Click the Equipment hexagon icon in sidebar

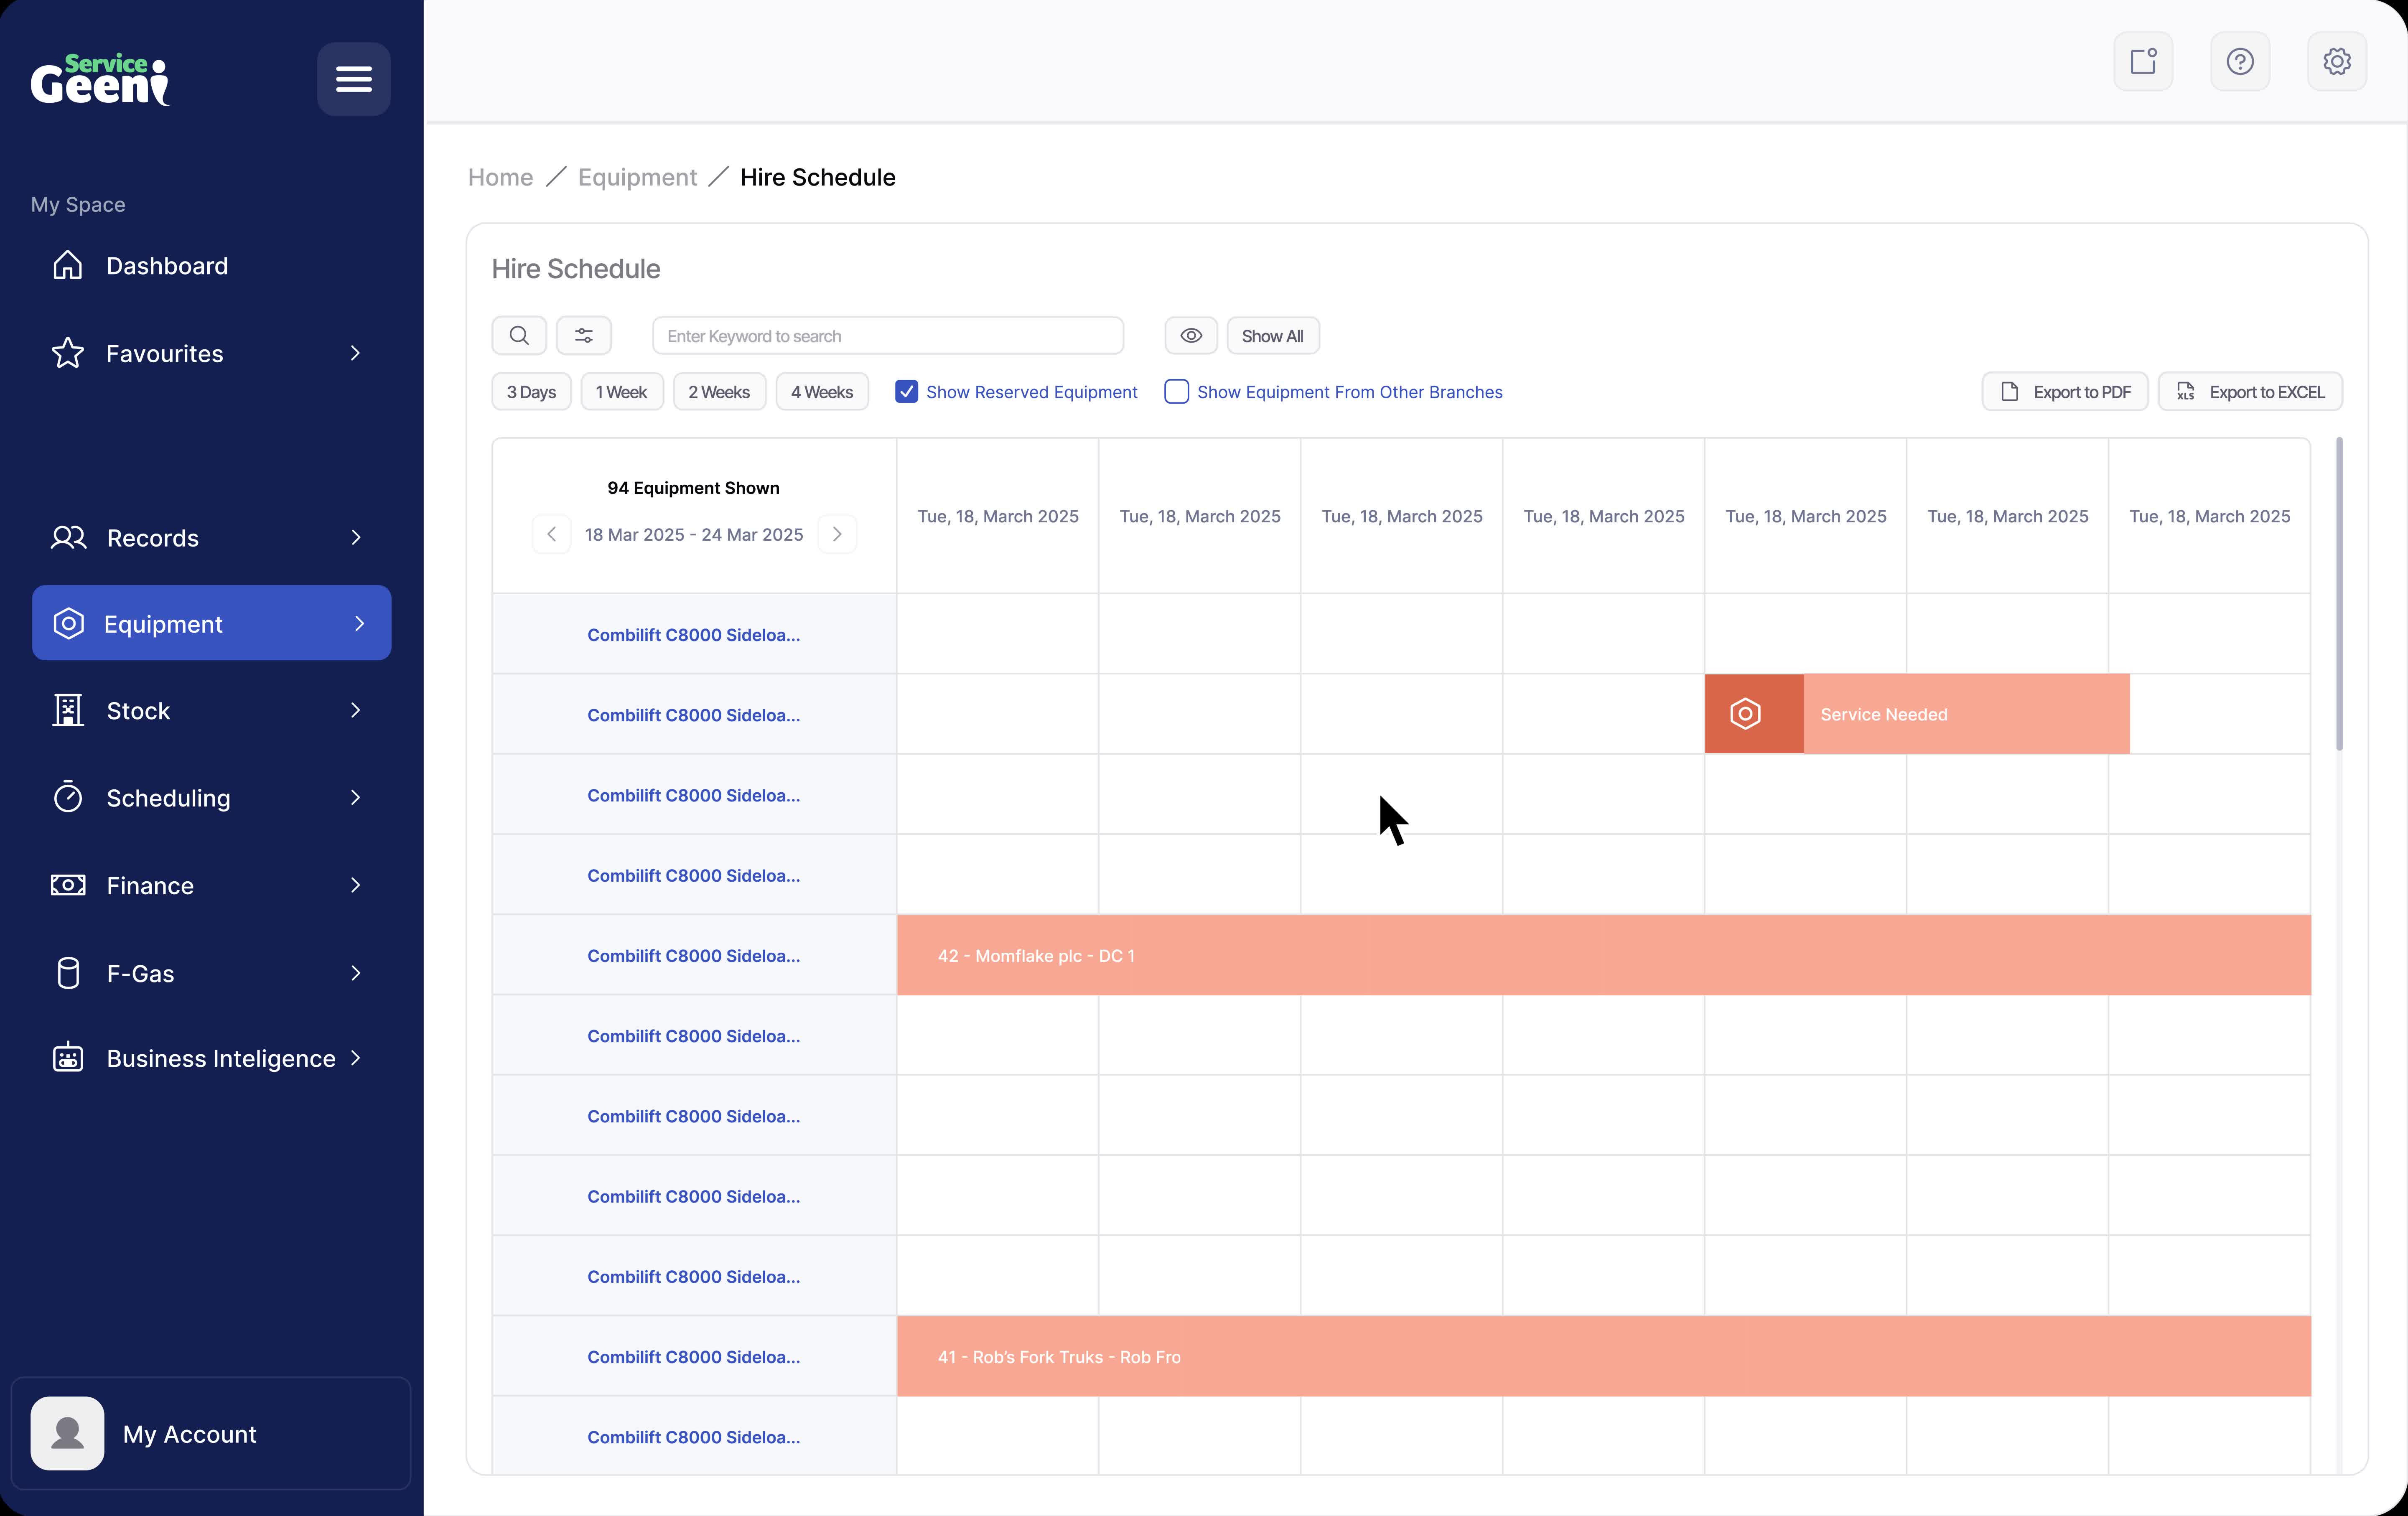point(68,623)
